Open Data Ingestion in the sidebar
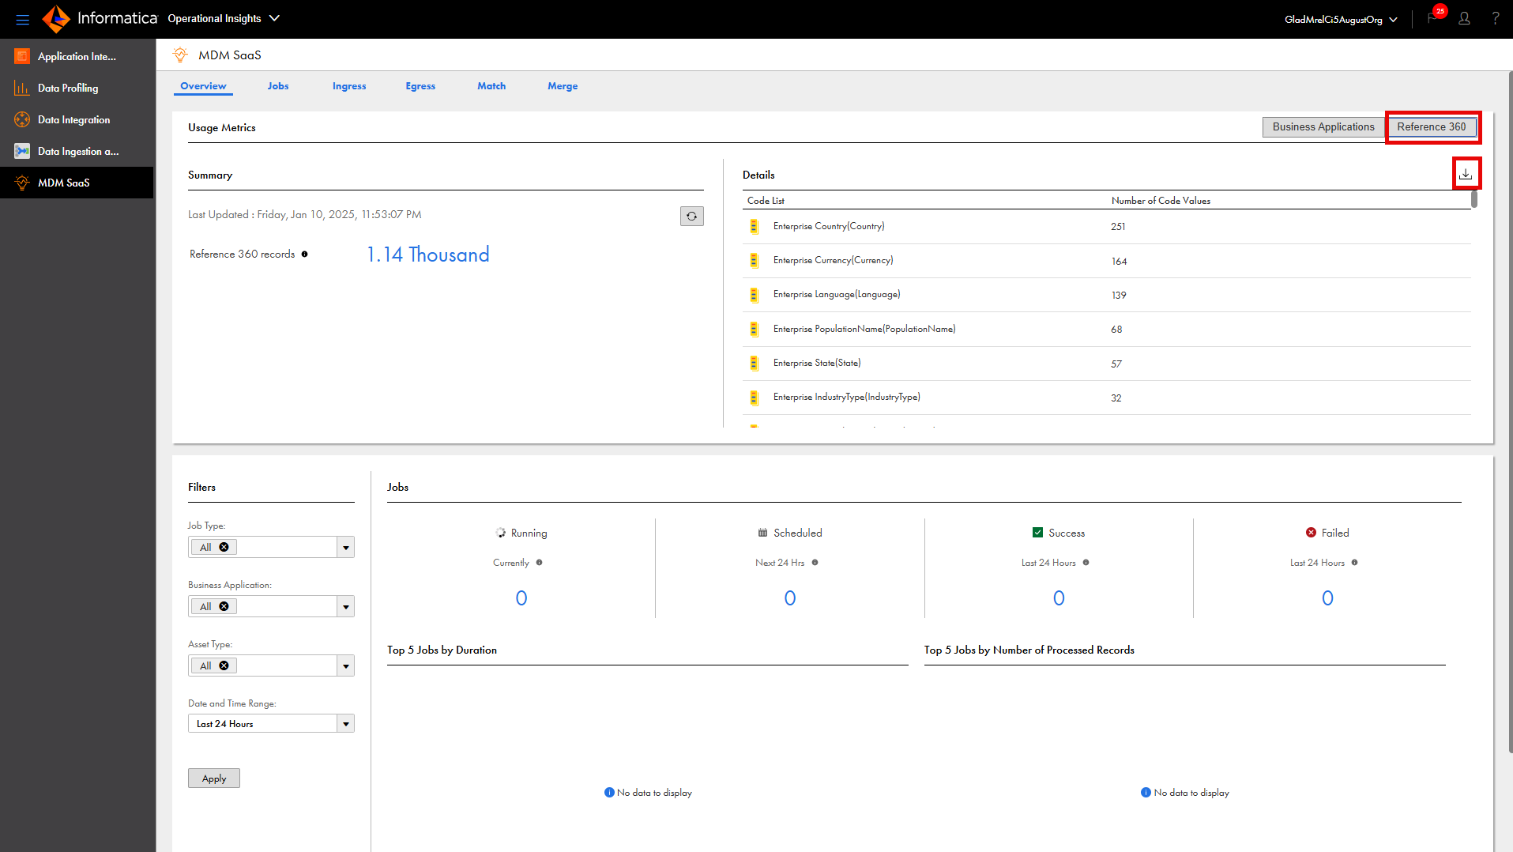 pyautogui.click(x=77, y=151)
